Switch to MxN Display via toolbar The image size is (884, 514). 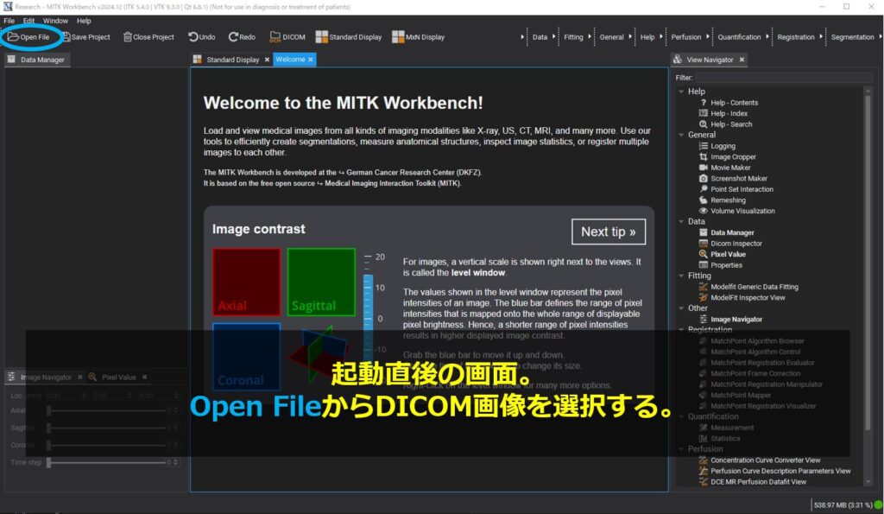pos(419,37)
